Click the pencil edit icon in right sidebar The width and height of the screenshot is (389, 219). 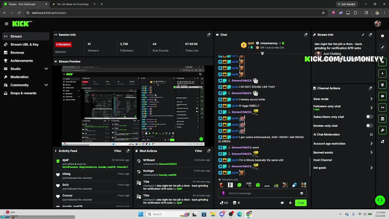pos(383,47)
